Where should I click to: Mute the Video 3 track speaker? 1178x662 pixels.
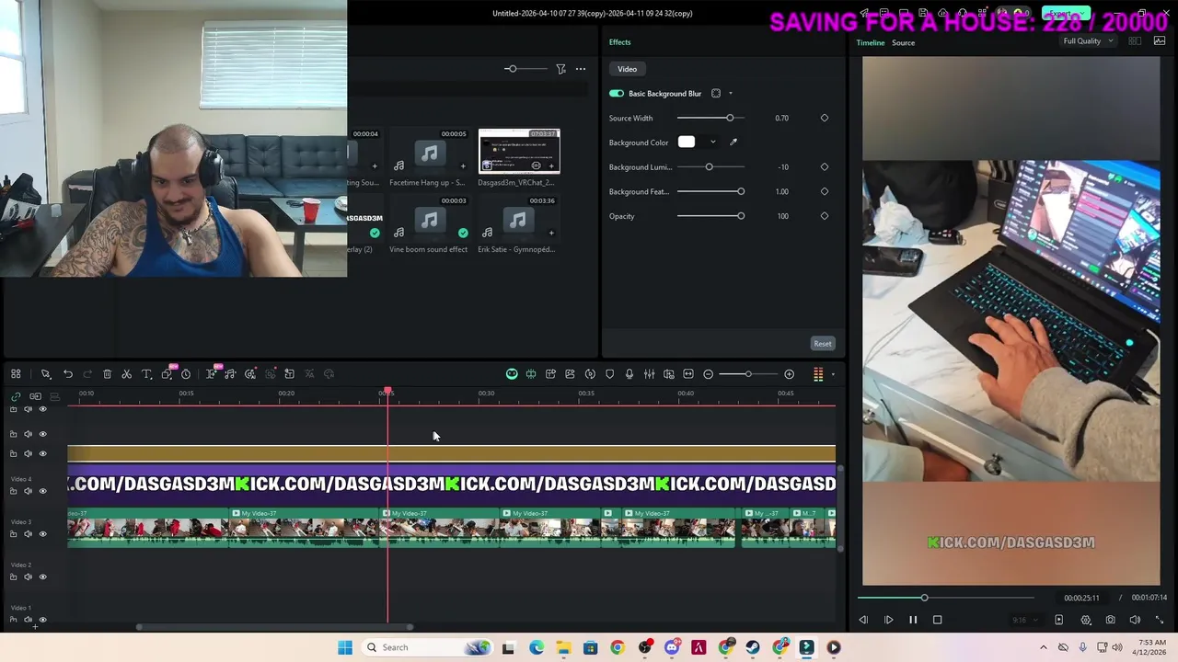pyautogui.click(x=28, y=534)
